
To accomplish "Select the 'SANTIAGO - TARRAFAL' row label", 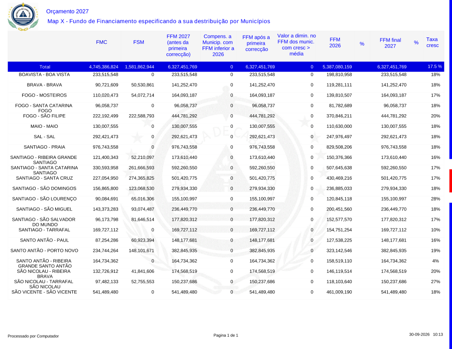I will (44, 230).
